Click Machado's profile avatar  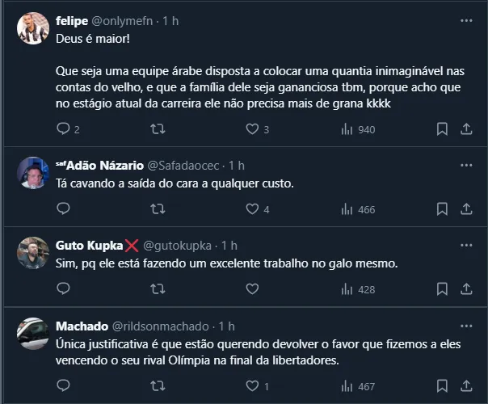[33, 333]
